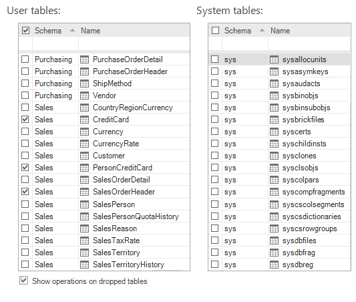Check the syscompfragments checkbox
The width and height of the screenshot is (356, 302).
click(215, 192)
